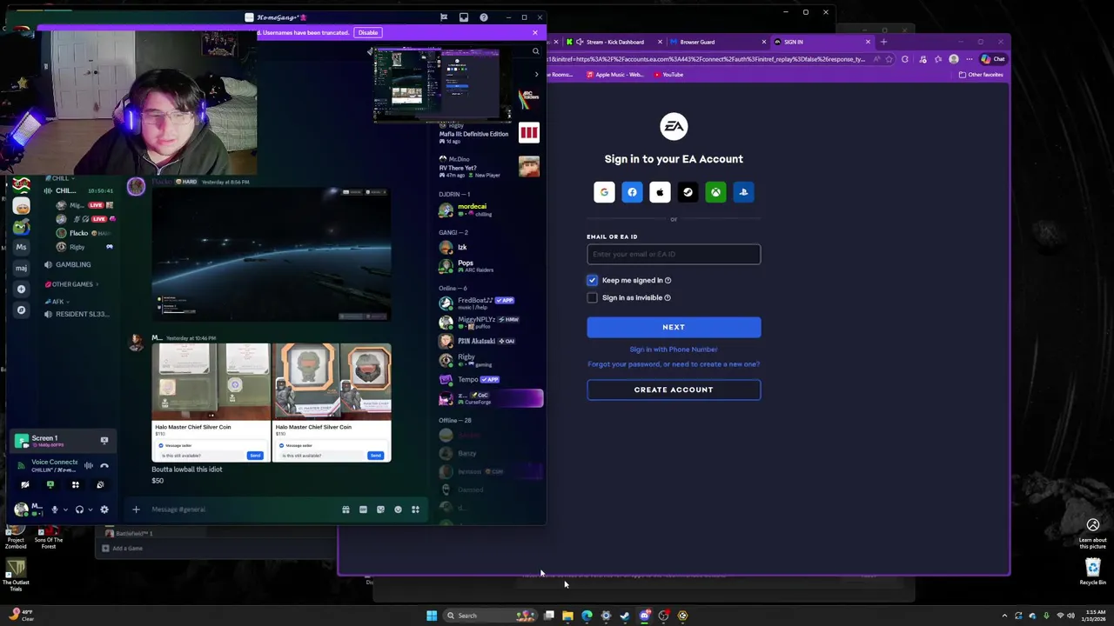
Task: Open the gift icon in message bar
Action: click(346, 509)
